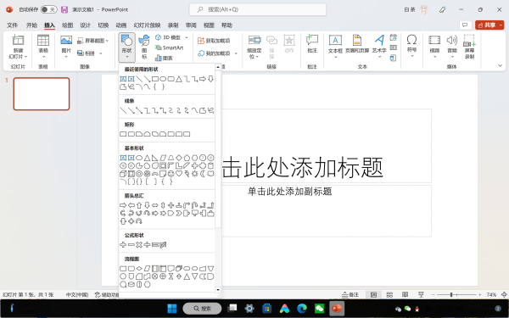Click the SmartArt button
This screenshot has height=318, width=509.
pyautogui.click(x=170, y=47)
